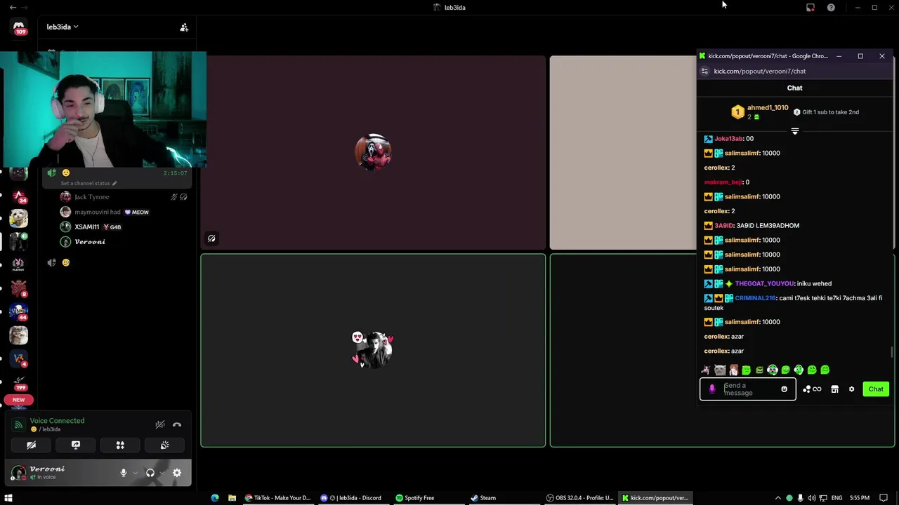The image size is (899, 505).
Task: Open Discord inbox icon in title bar
Action: click(811, 7)
